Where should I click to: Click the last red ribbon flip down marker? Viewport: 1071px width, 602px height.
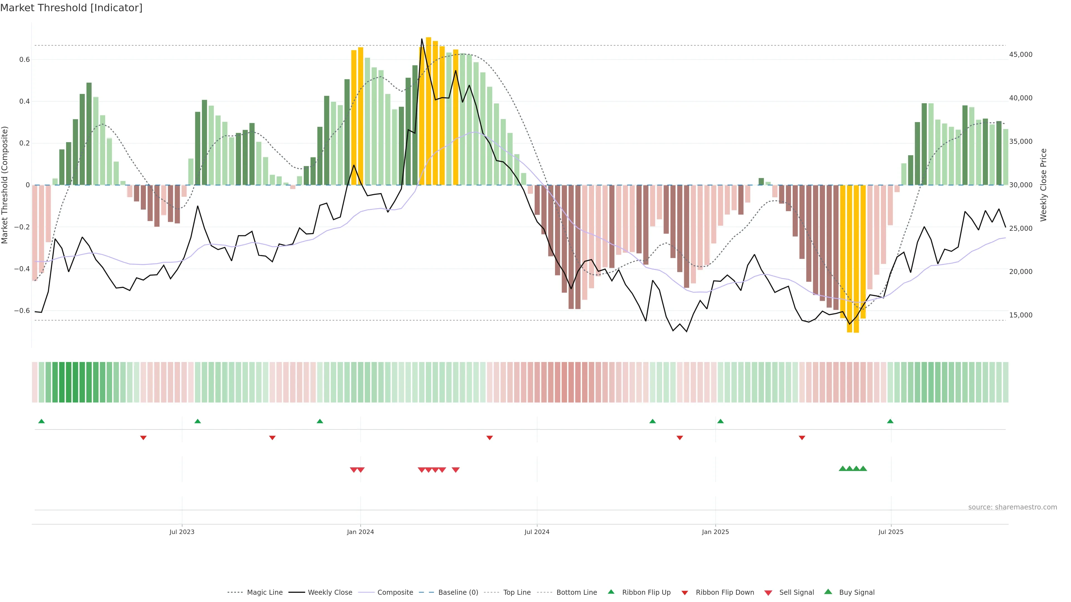[x=802, y=438]
